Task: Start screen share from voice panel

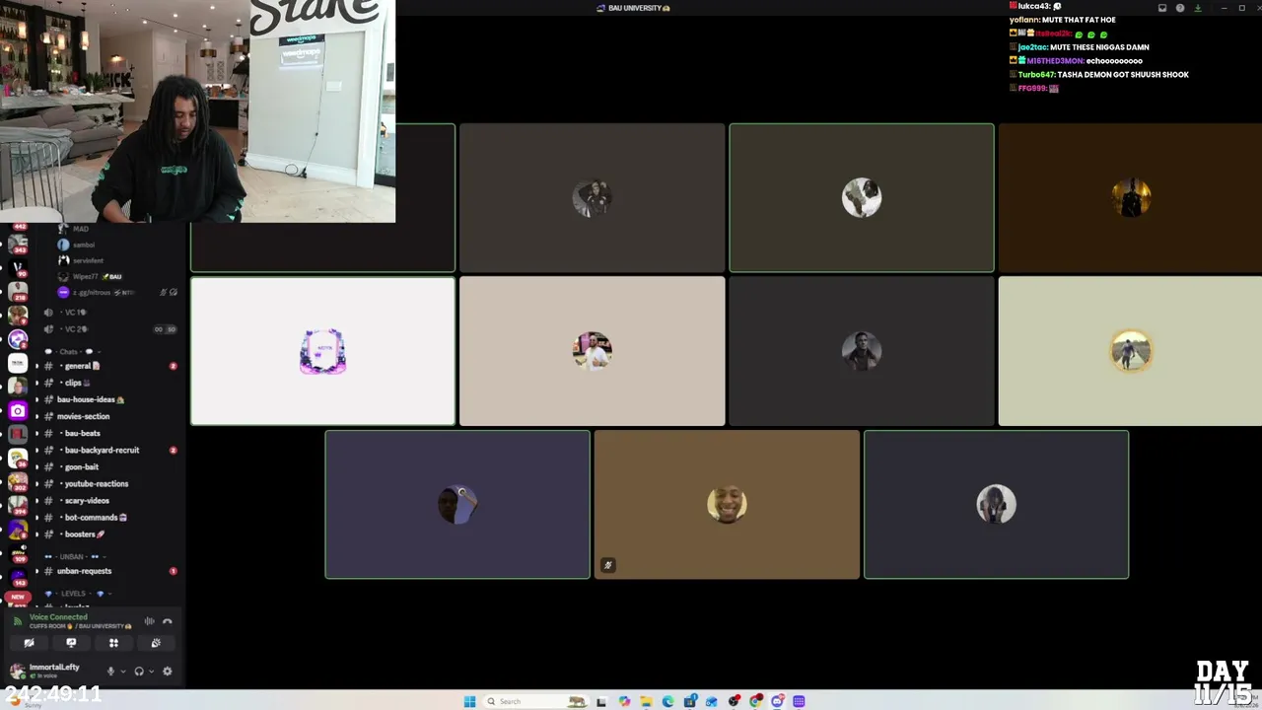Action: 71,643
